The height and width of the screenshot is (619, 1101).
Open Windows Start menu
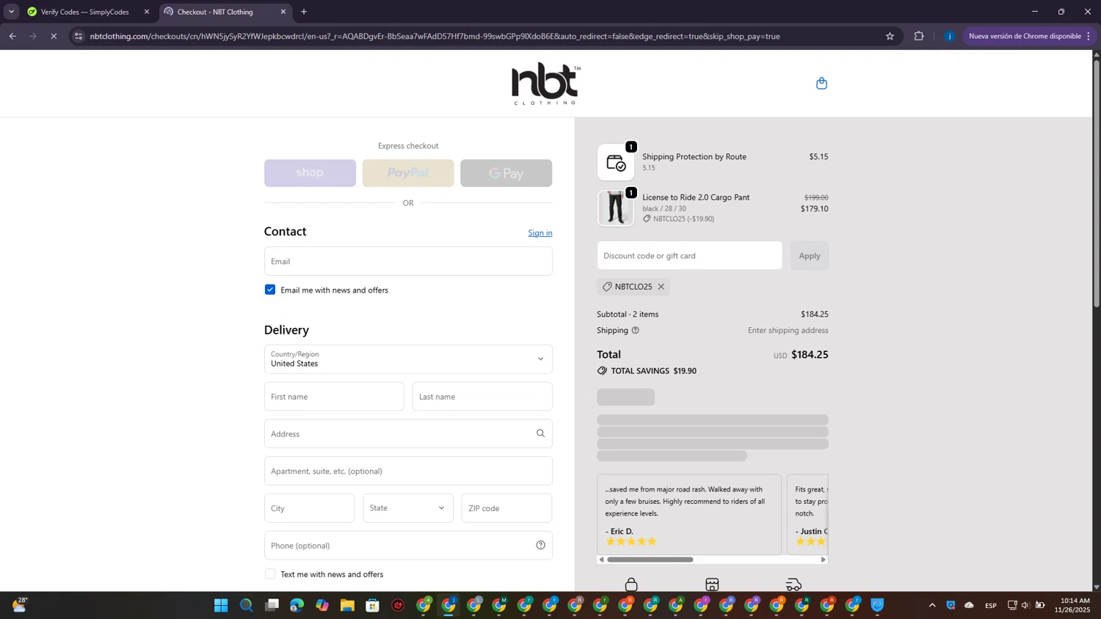pos(221,605)
